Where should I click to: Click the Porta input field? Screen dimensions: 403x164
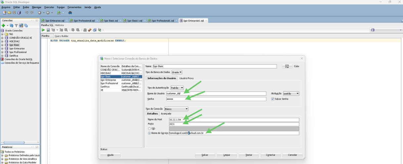(x=234, y=124)
